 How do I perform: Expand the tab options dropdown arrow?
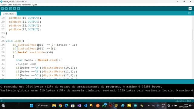click(189, 13)
